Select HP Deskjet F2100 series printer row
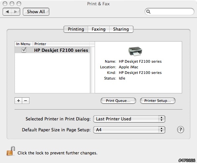197x163 pixels. [52, 50]
